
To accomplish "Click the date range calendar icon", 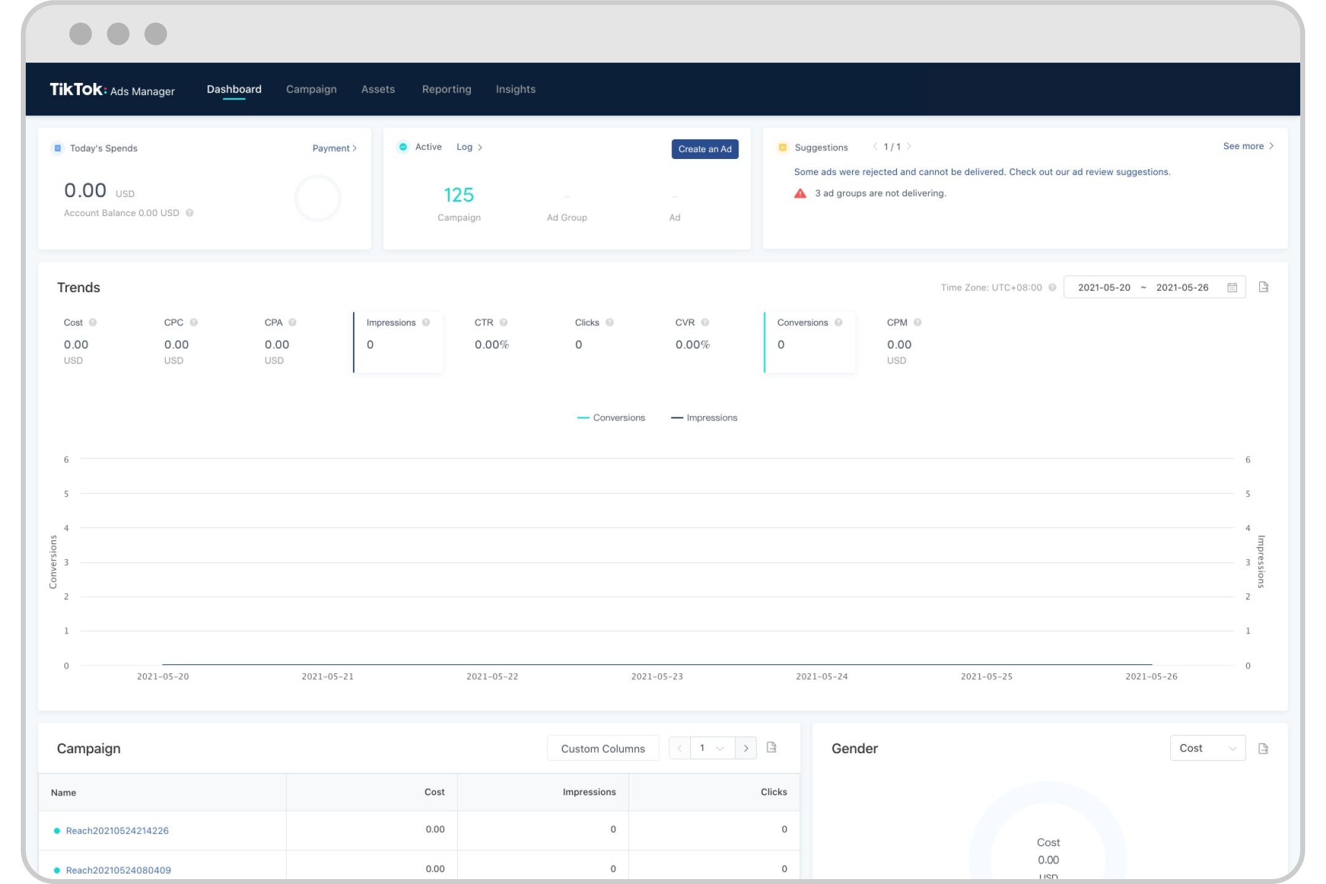I will (x=1231, y=287).
